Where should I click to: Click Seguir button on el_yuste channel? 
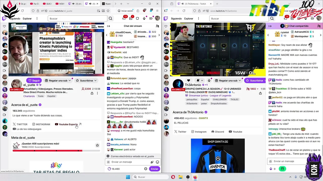pos(34,80)
